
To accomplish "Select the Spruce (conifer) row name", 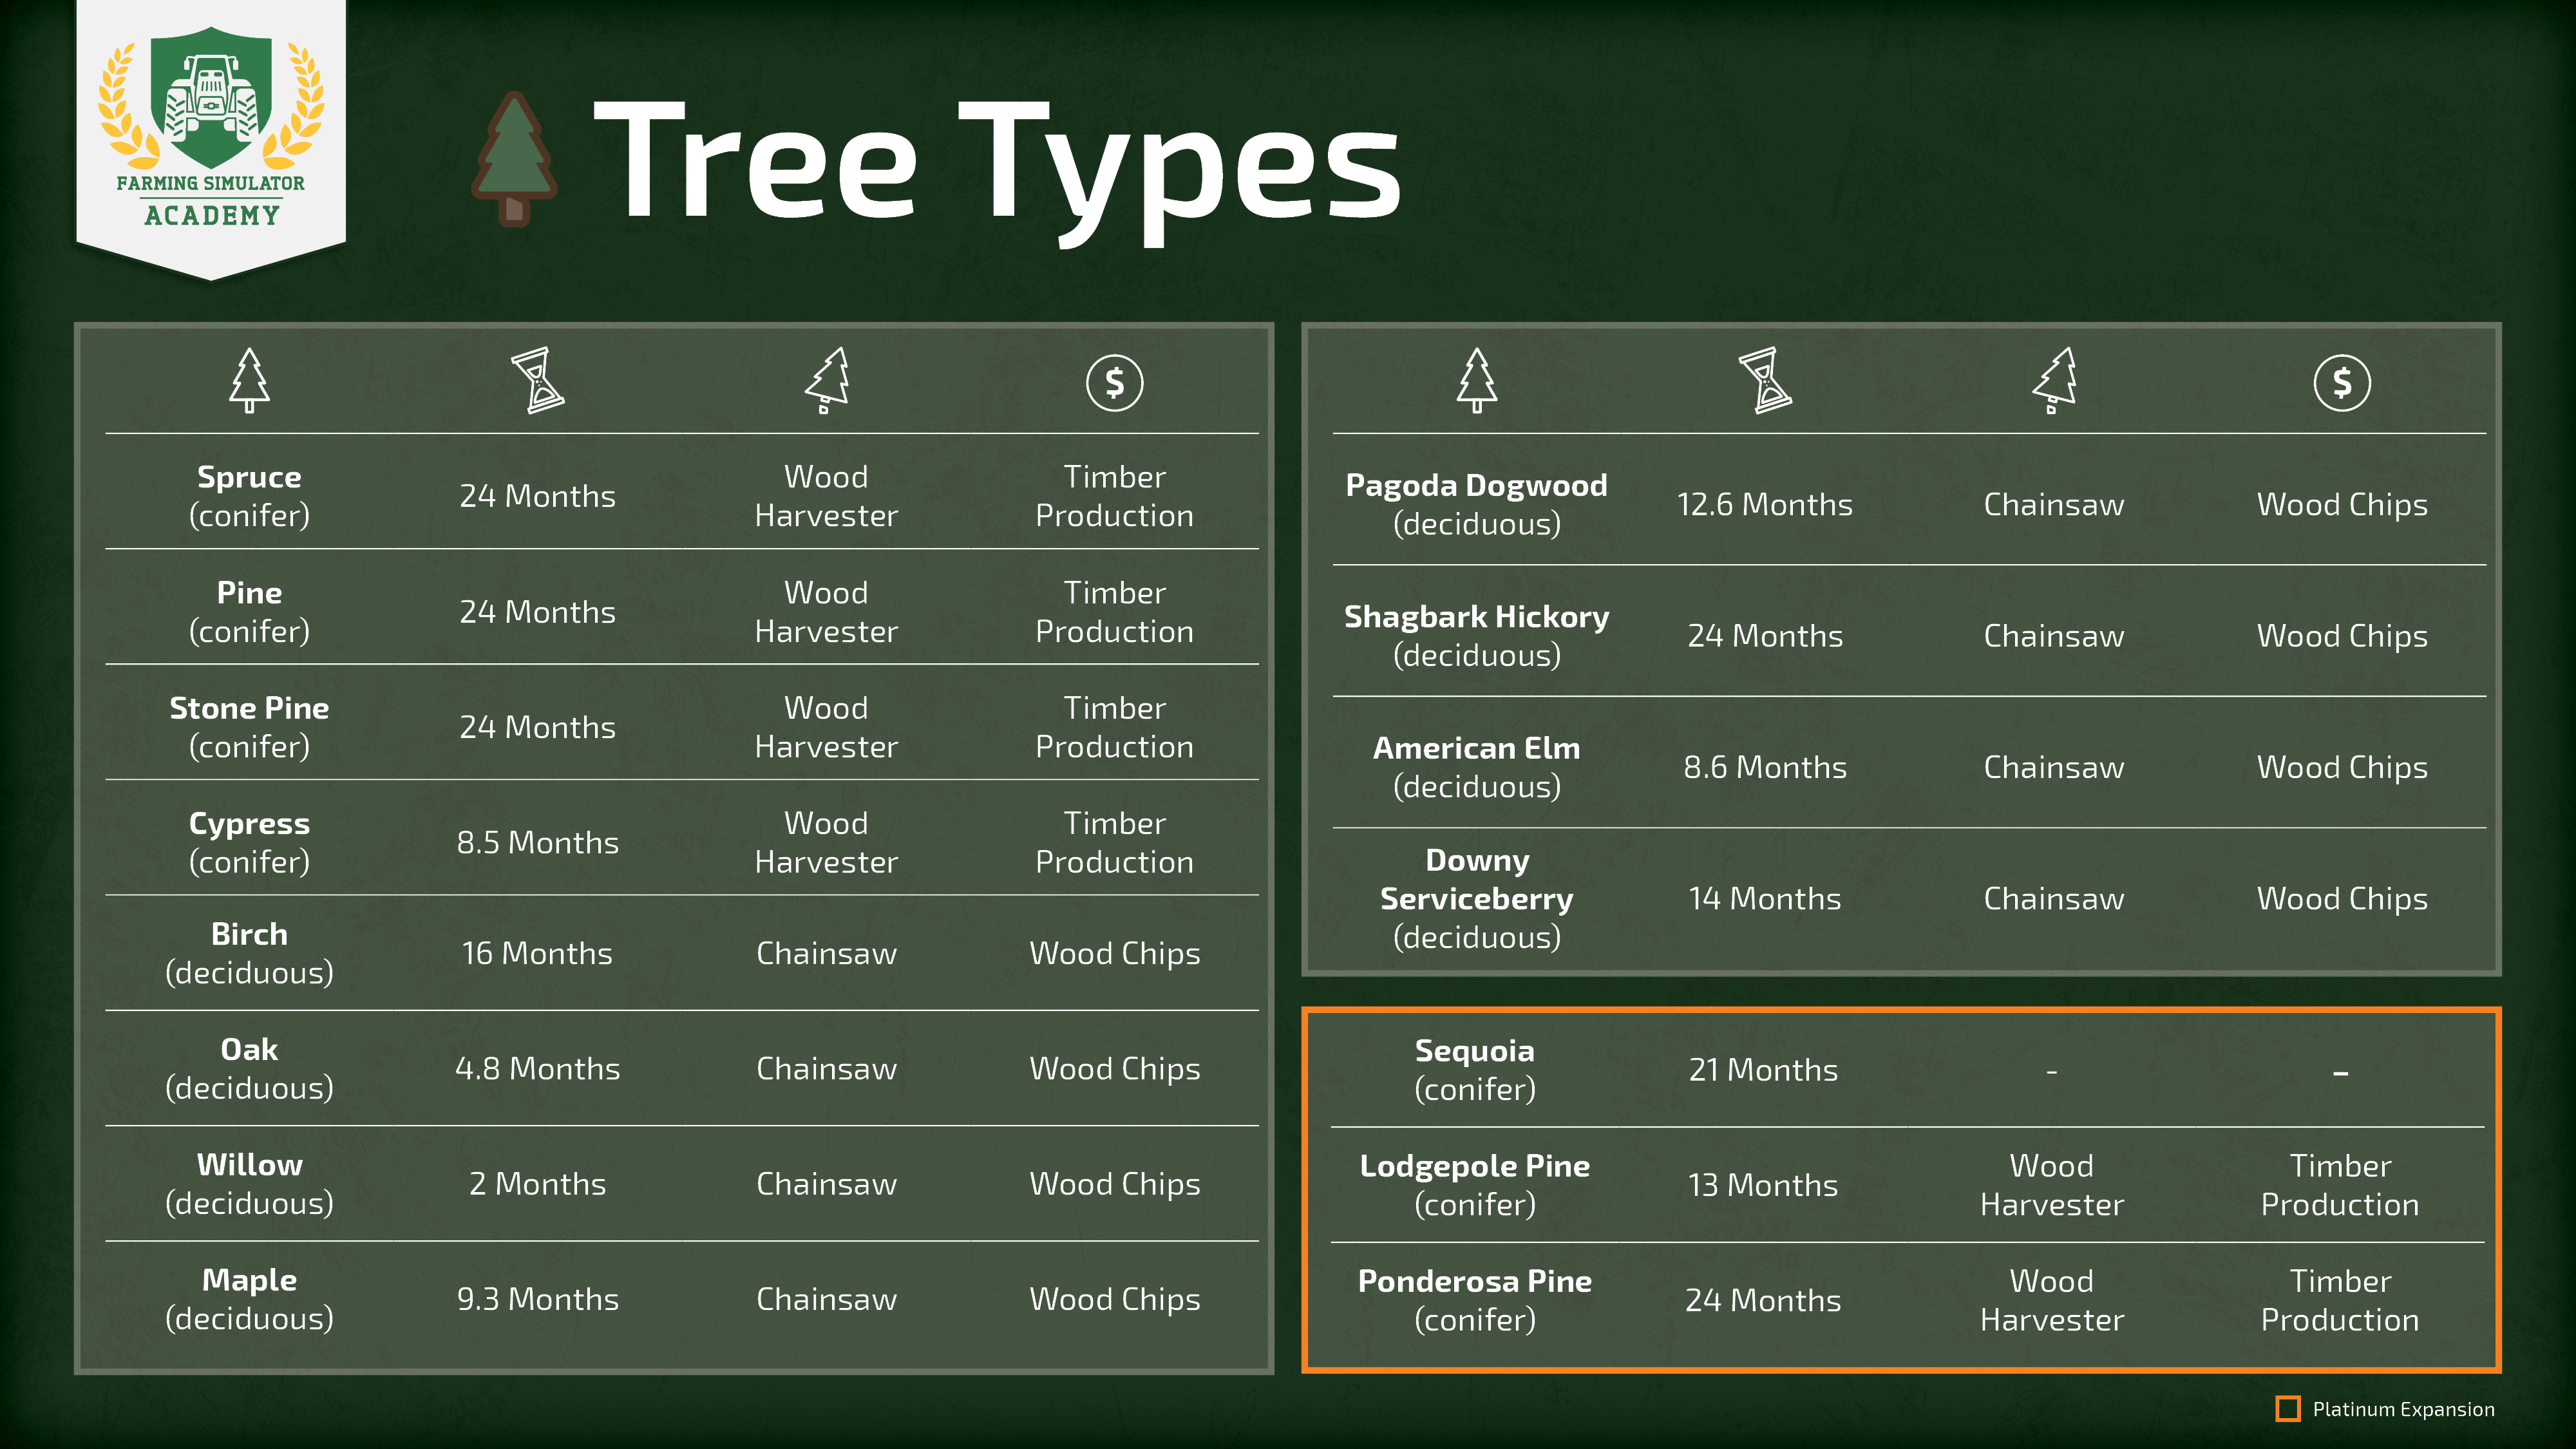I will 249,496.
